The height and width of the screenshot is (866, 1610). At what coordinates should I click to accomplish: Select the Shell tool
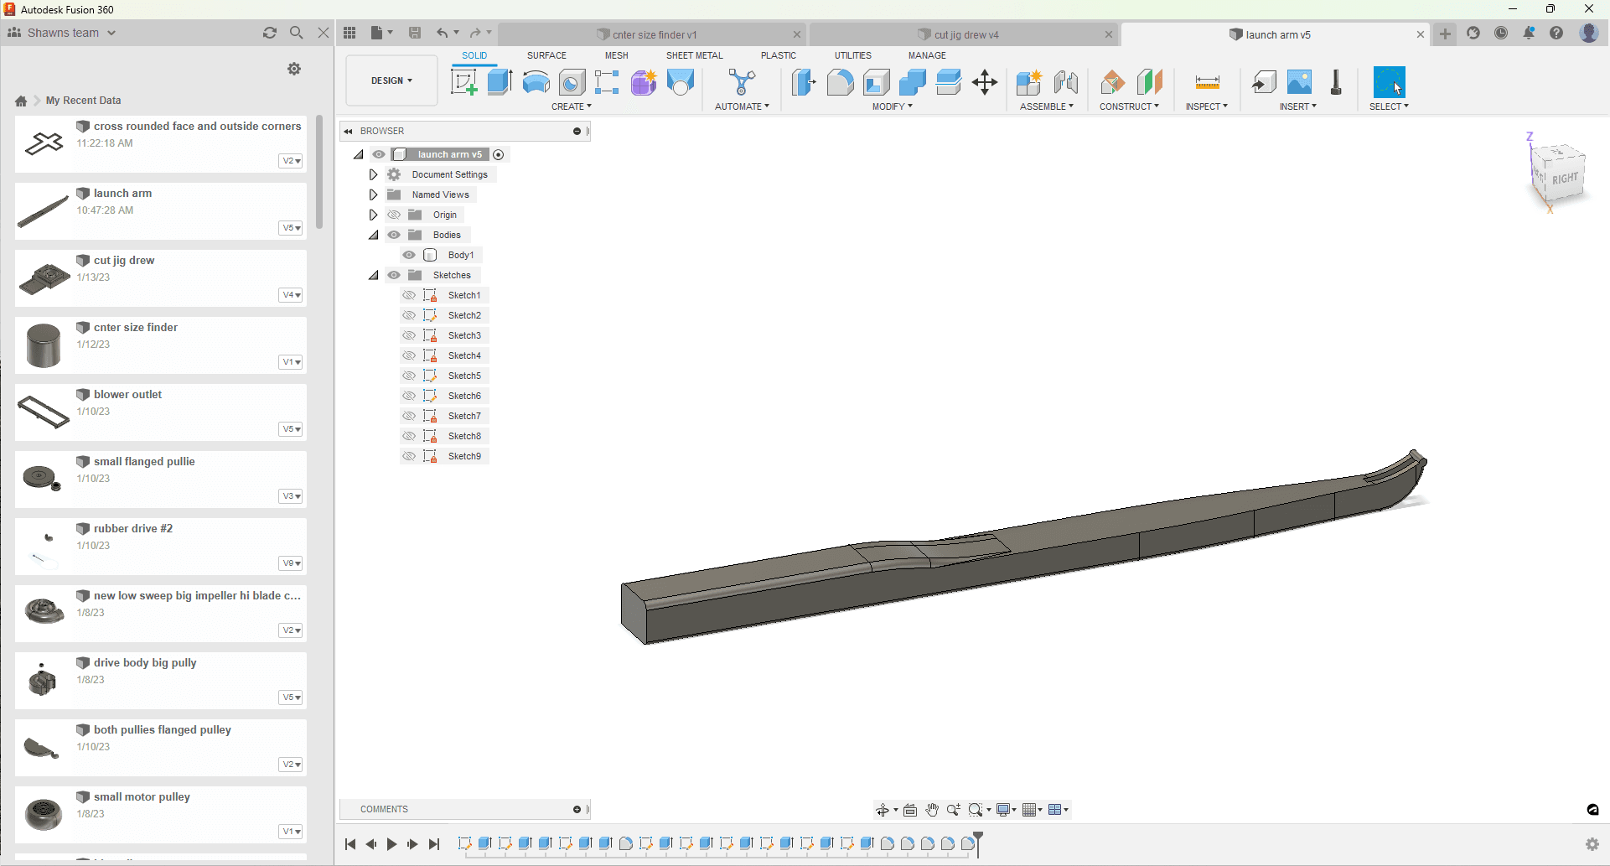click(x=876, y=82)
